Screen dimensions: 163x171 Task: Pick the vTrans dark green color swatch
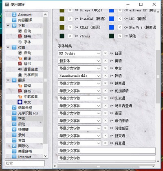62,36
